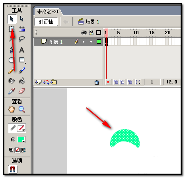Select the Lasso tool
This screenshot has width=185, height=178.
[x=22, y=39]
